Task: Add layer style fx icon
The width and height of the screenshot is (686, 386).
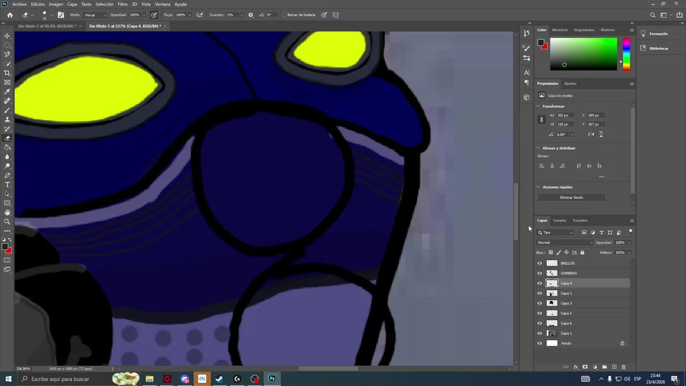Action: (576, 367)
